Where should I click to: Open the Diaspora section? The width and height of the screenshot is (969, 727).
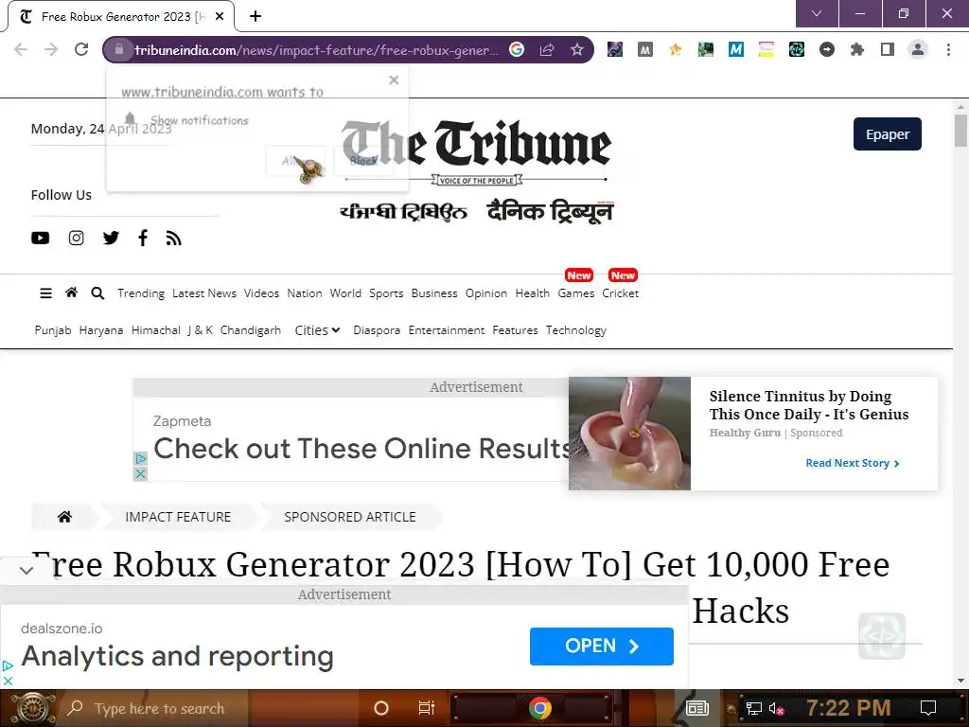pyautogui.click(x=377, y=330)
